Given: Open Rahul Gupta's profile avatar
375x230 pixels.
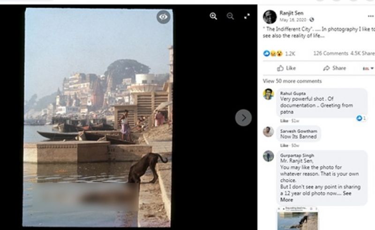Looking at the screenshot, I should coord(269,94).
